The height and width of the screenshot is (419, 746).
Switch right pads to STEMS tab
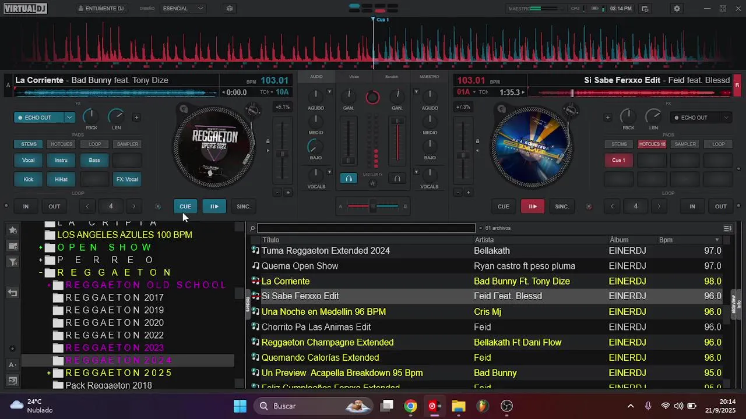619,144
